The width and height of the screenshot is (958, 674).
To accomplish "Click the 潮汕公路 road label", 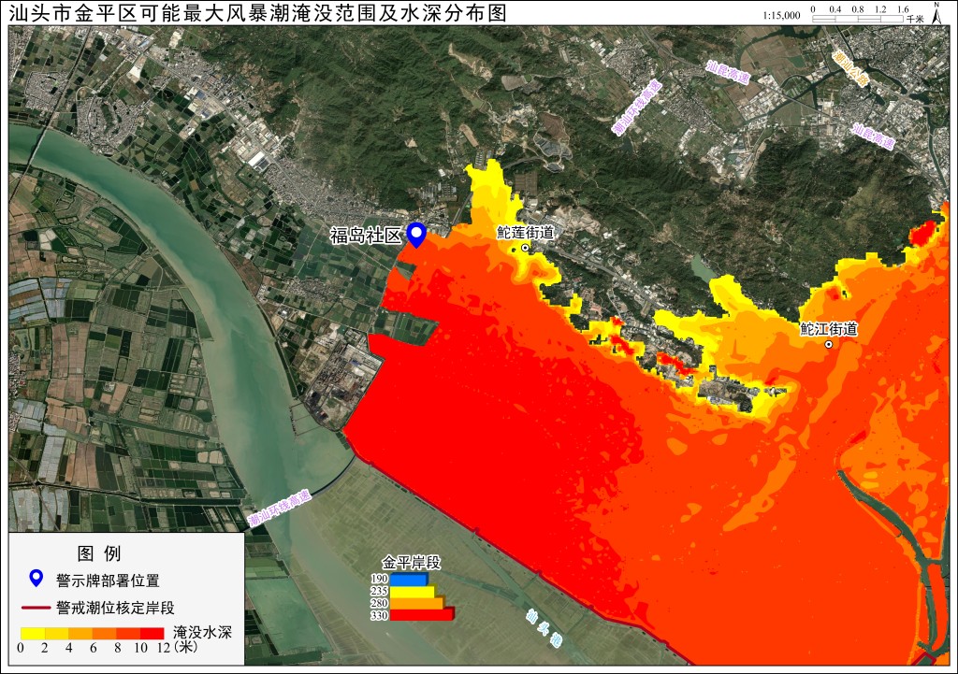I will pyautogui.click(x=849, y=68).
